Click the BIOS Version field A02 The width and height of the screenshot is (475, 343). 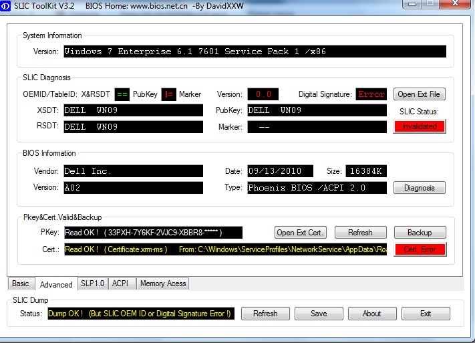coord(134,188)
